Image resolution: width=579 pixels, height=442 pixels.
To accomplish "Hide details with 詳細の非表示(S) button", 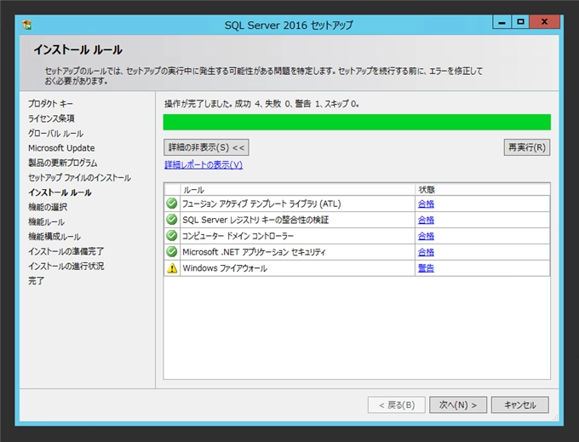I will [206, 147].
